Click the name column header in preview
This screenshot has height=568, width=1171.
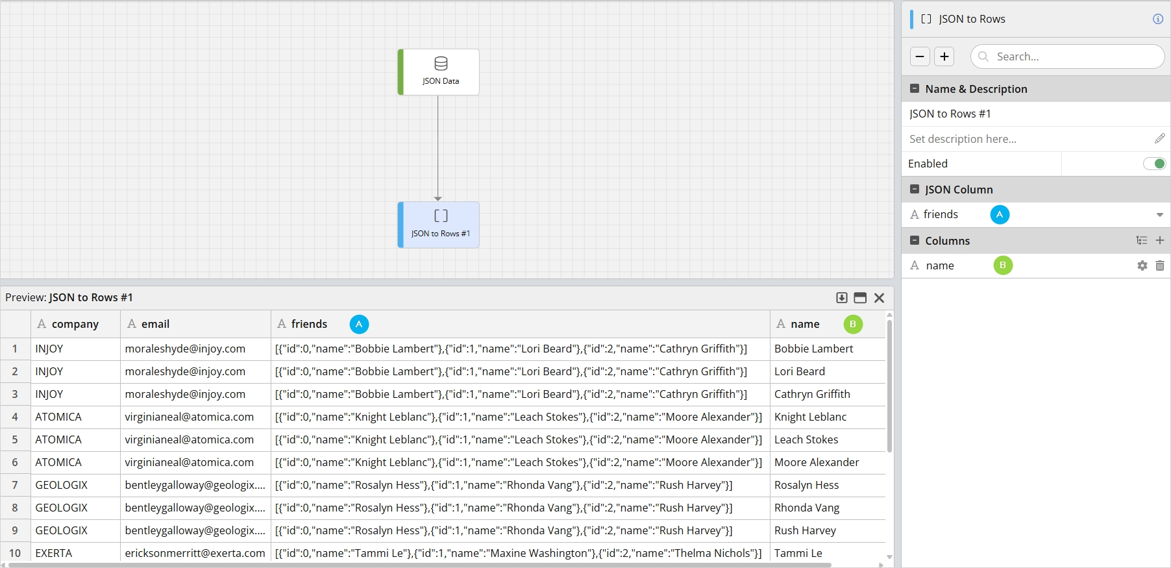tap(828, 324)
